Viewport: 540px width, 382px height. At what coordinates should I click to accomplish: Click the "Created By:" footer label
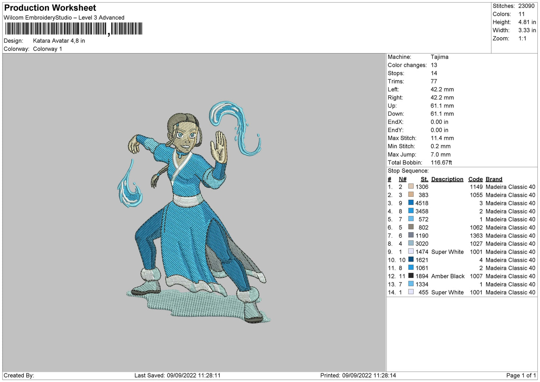pos(19,375)
